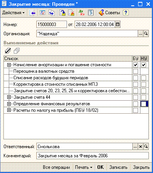The height and width of the screenshot is (173, 153).
Task: Click the post document toolbar icon
Action: click(62, 13)
